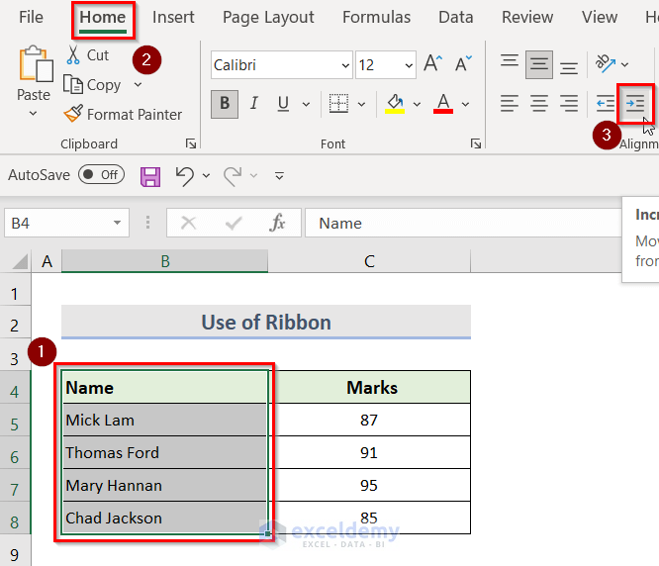Screen dimensions: 659x566
Task: Select the Marks header cell
Action: (x=371, y=388)
